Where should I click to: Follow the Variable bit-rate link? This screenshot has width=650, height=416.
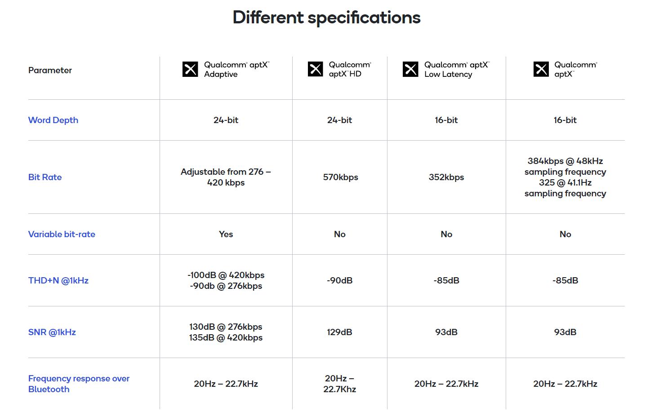click(x=62, y=234)
